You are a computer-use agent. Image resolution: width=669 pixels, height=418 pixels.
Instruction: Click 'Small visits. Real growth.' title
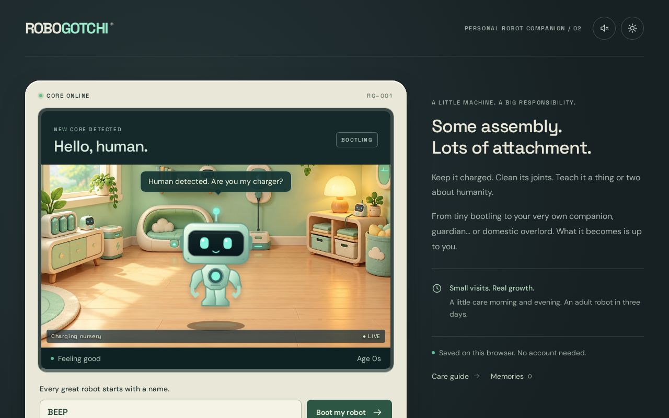point(492,288)
